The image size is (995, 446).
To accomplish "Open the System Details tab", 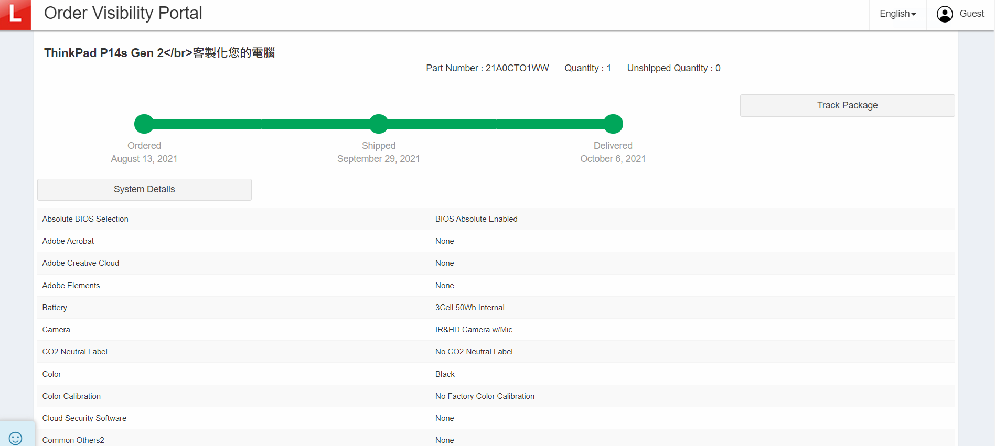I will [x=144, y=189].
